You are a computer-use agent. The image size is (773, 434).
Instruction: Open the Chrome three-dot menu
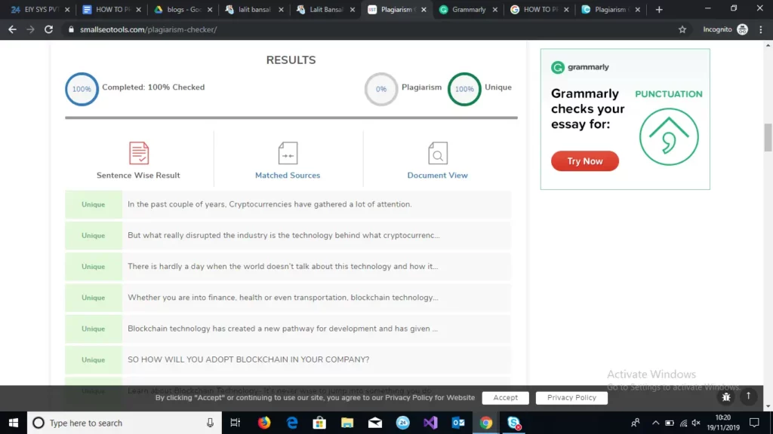tap(761, 29)
